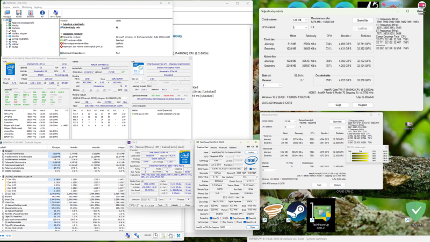Click Mégsem in the small benchmark window
This screenshot has height=242, width=430.
coord(337,185)
